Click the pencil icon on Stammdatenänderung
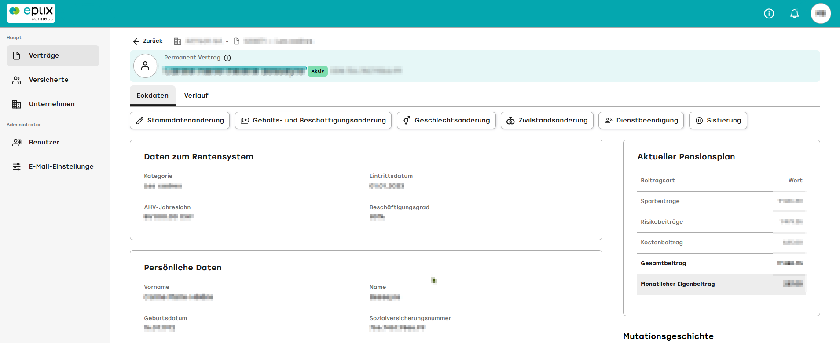Viewport: 840px width, 343px height. point(140,121)
